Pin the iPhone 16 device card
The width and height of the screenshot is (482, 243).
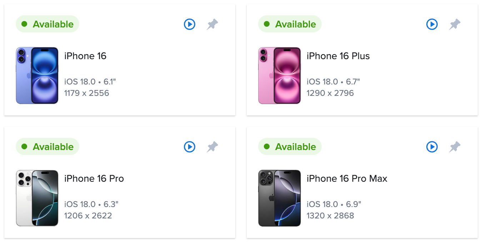tap(212, 24)
